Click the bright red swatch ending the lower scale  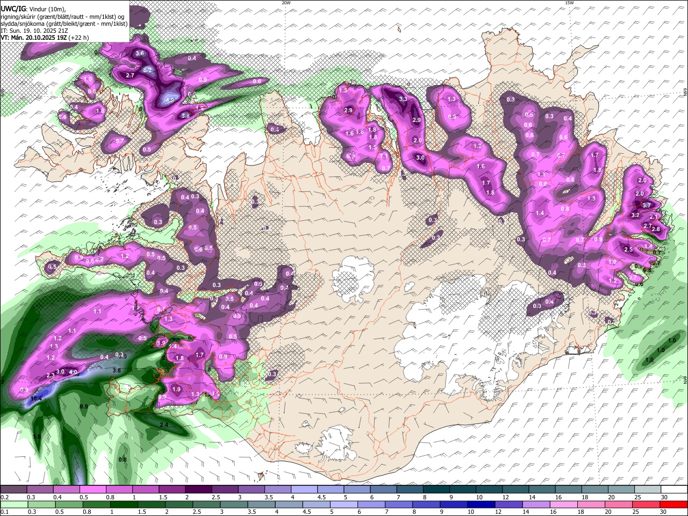point(674,504)
